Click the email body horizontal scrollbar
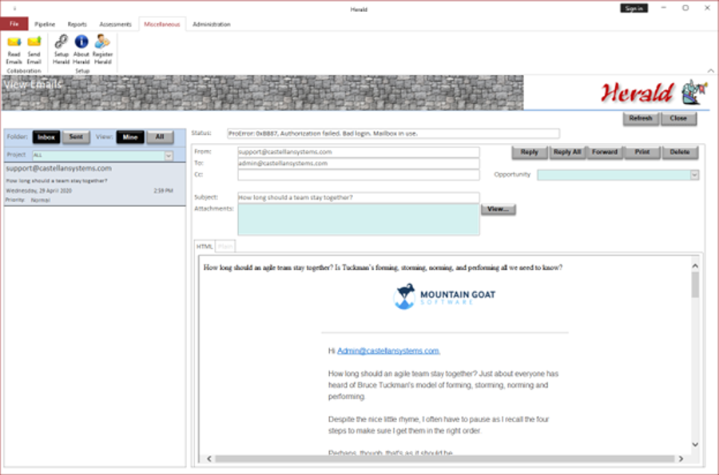719x475 pixels. (444, 458)
